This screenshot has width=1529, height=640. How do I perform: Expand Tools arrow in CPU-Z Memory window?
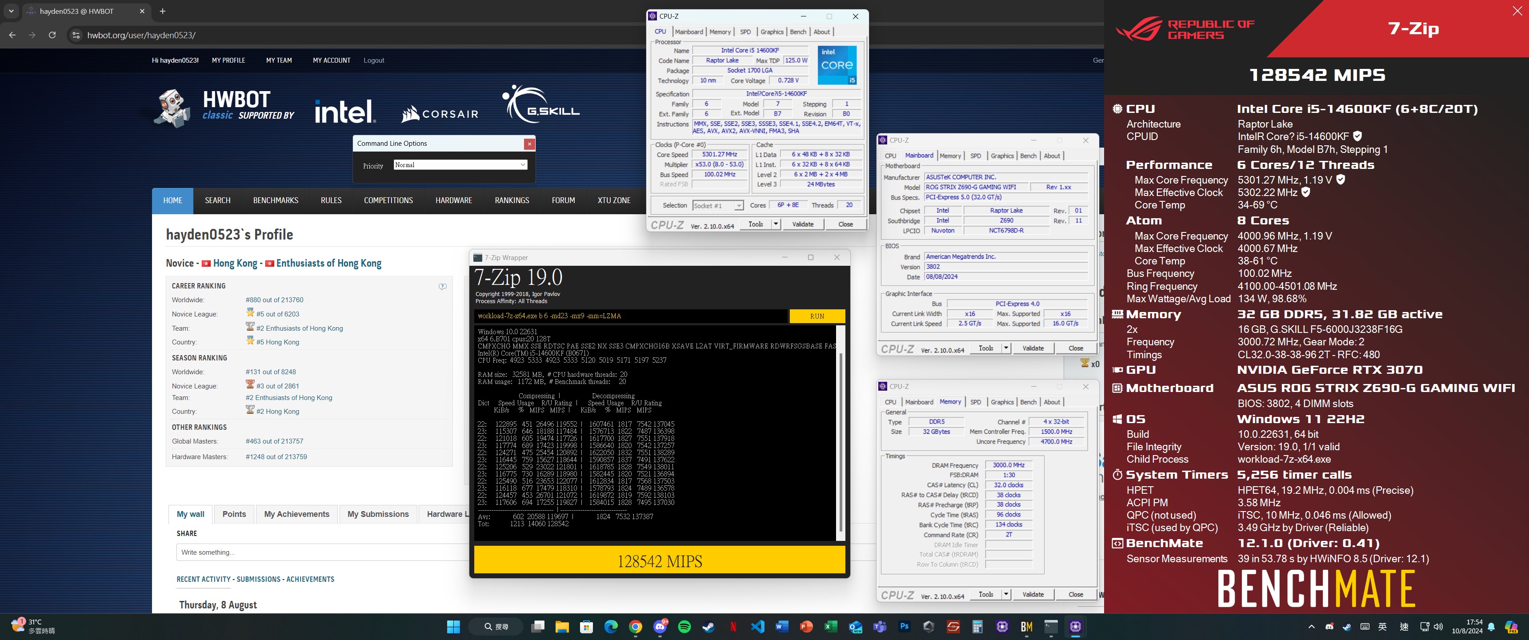(x=1005, y=594)
